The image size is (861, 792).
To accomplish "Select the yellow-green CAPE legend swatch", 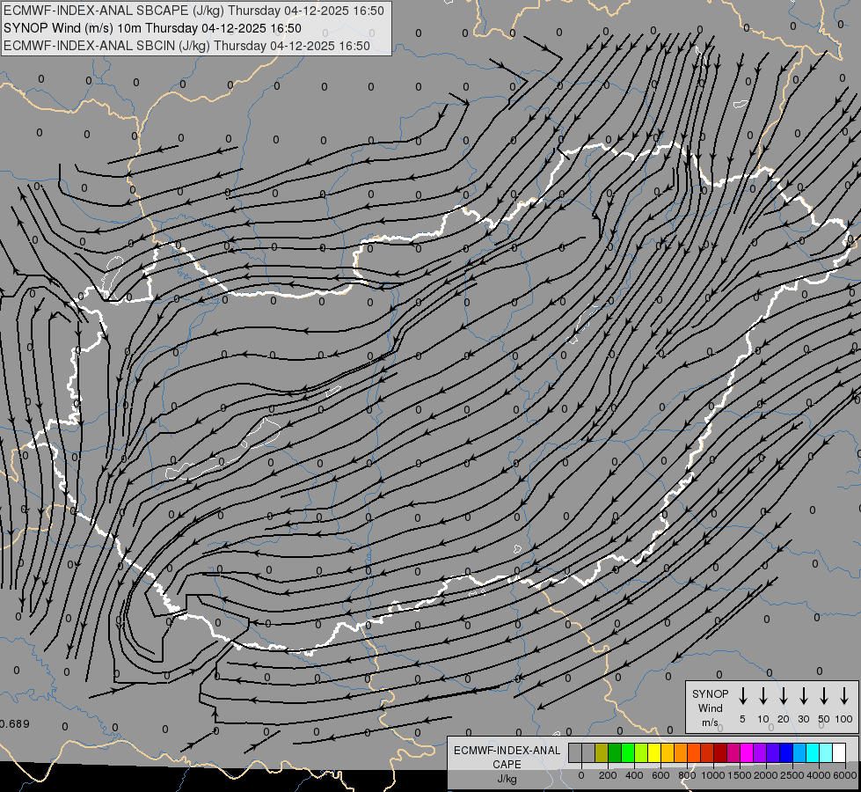I will (641, 752).
